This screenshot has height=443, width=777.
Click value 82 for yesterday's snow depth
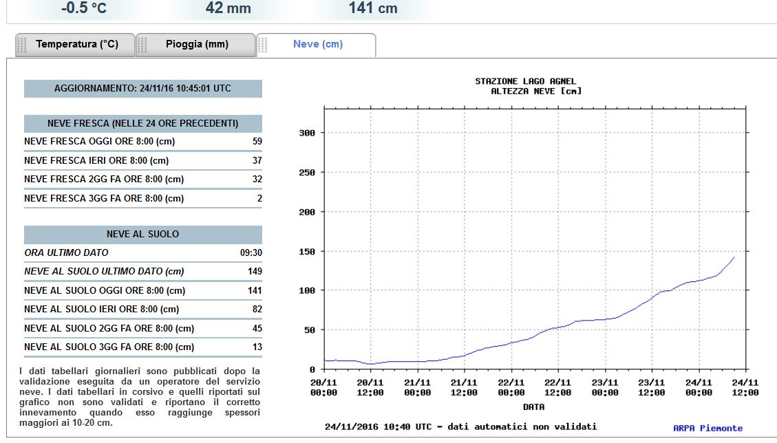257,310
